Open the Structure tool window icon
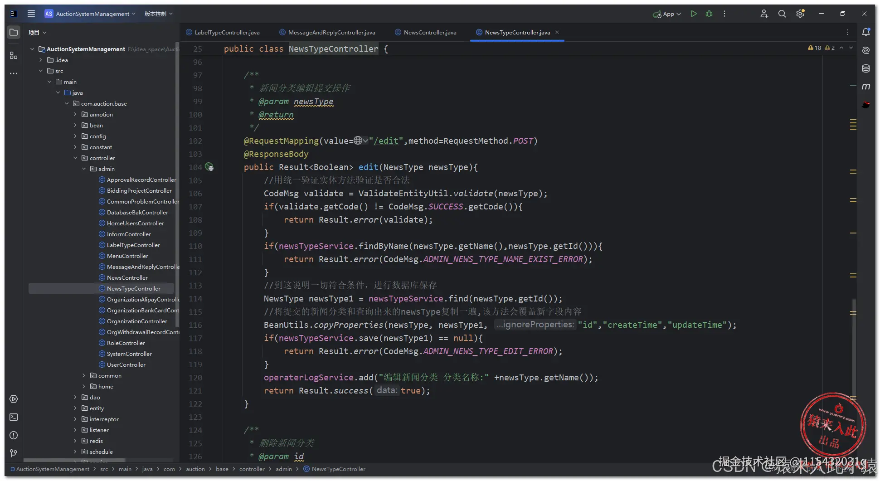 tap(14, 55)
